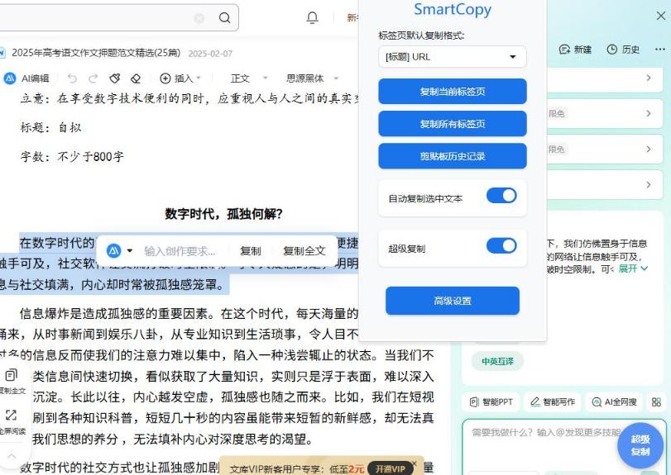Open 智能写作 tool

553,402
